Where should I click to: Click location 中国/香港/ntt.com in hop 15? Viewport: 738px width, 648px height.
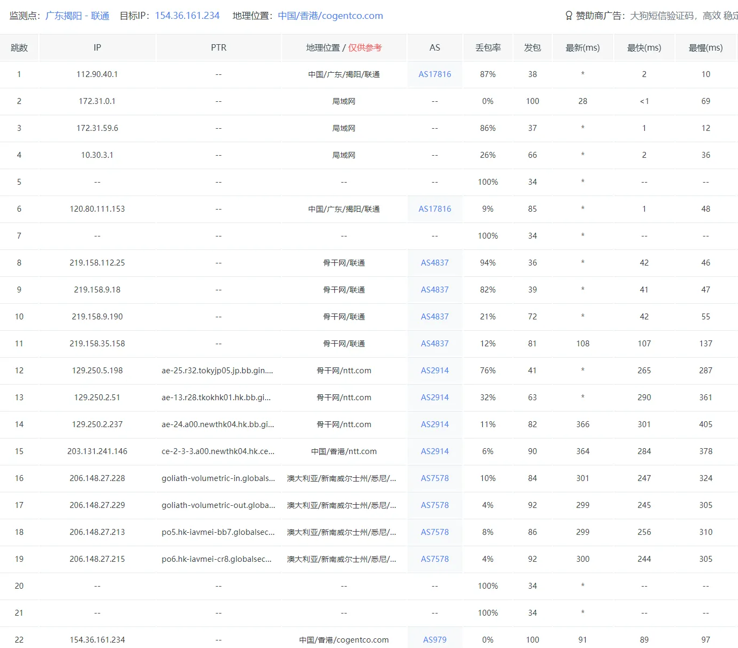click(344, 451)
